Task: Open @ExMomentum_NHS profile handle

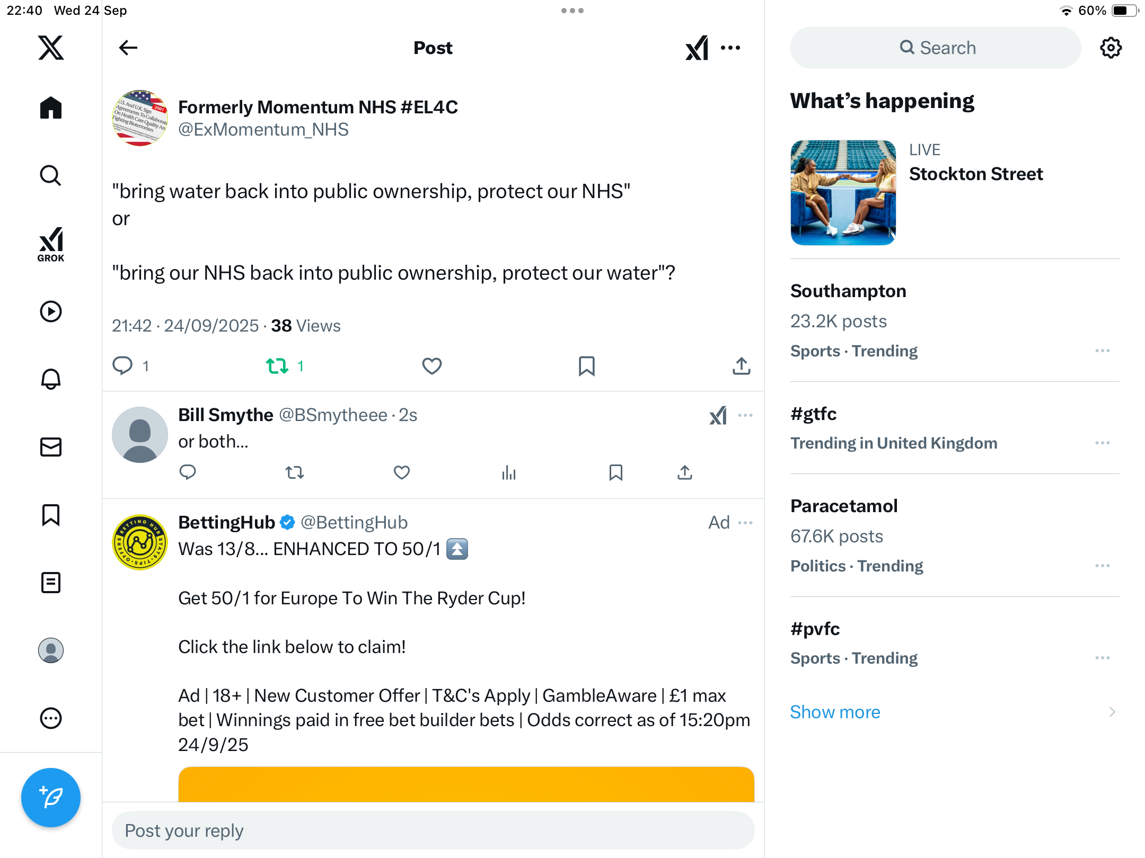Action: click(x=263, y=130)
